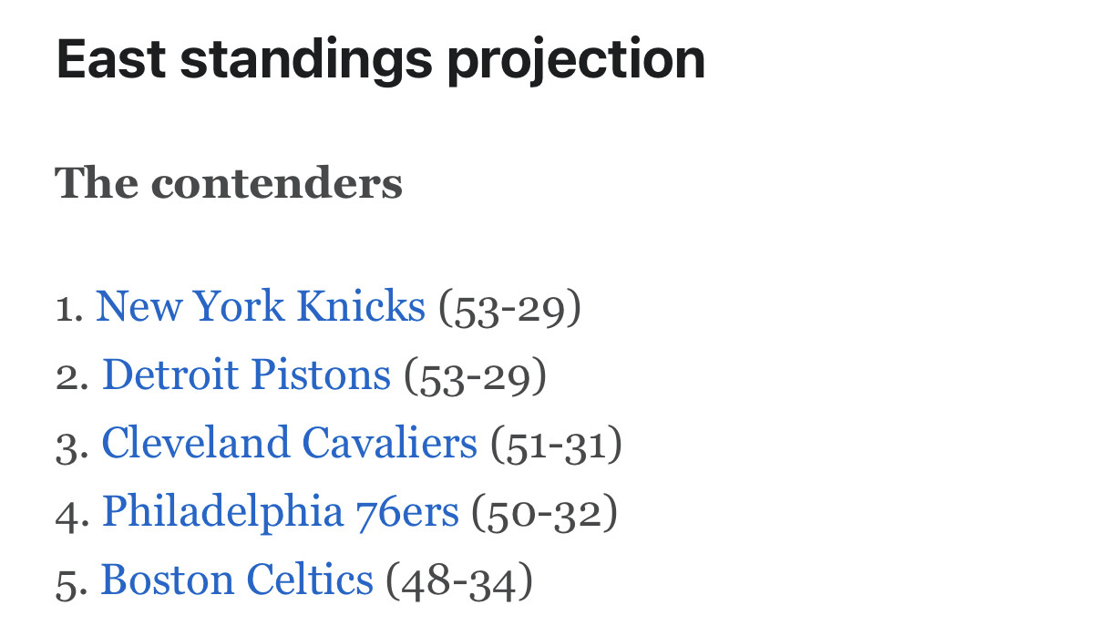The image size is (1099, 636).
Task: Click list number 5 before Celtics
Action: tap(72, 582)
